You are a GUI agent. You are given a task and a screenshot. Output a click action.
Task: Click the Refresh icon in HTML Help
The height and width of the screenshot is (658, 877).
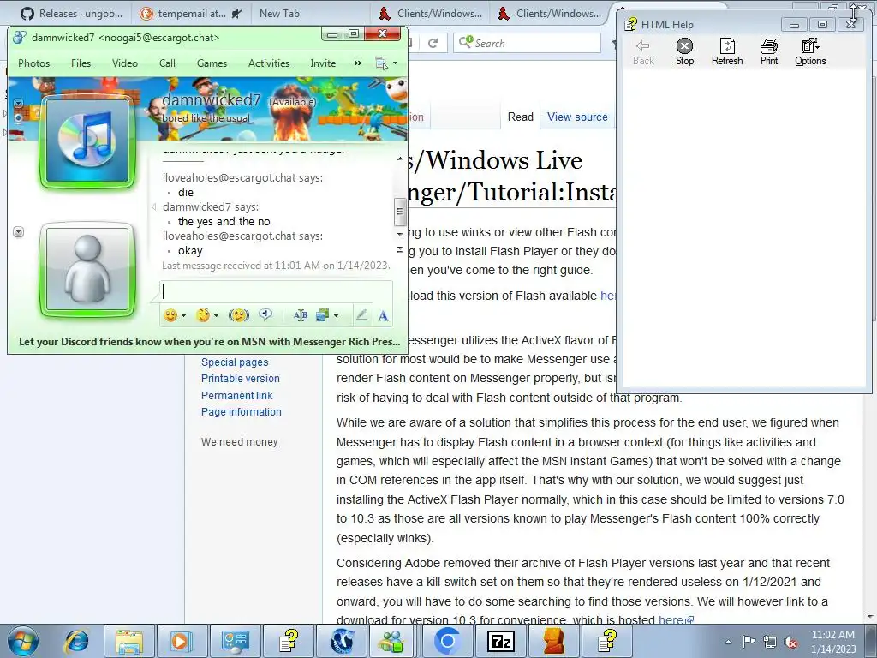pos(727,51)
